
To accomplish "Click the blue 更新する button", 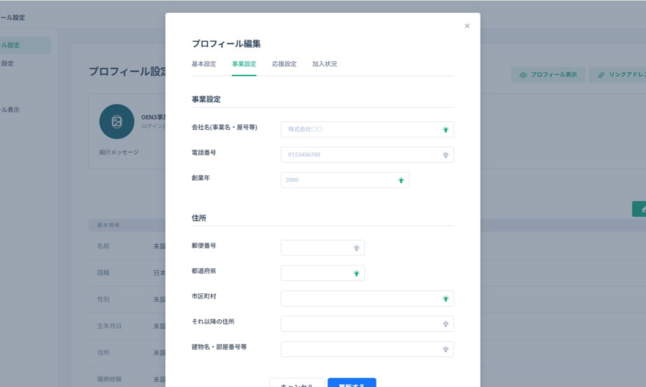I will point(351,383).
